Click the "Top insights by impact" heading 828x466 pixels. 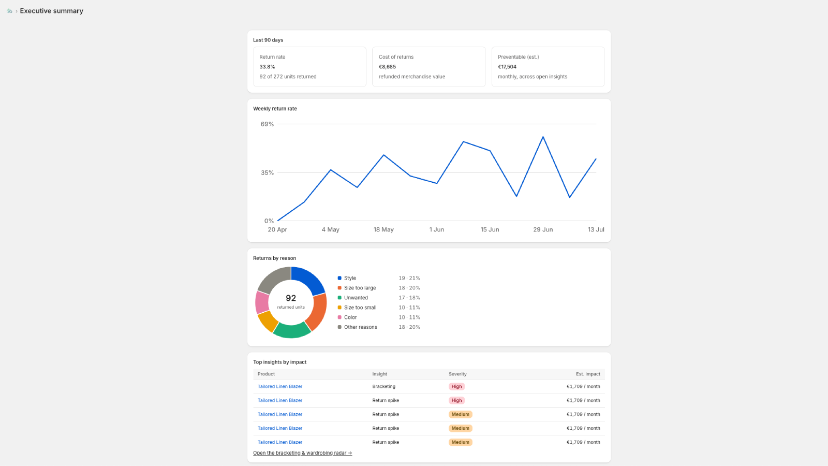(279, 362)
